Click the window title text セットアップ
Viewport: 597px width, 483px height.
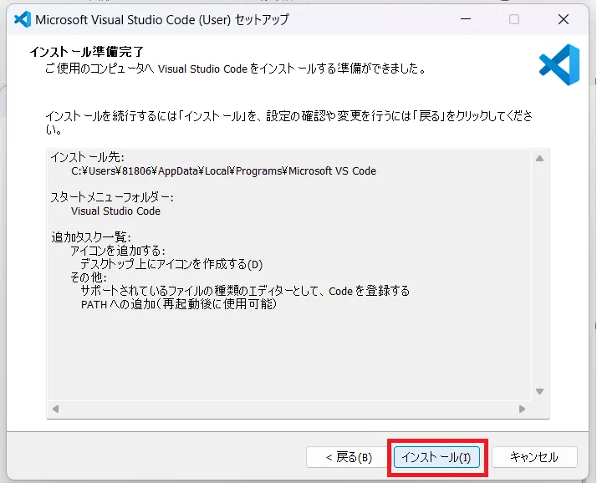[262, 19]
